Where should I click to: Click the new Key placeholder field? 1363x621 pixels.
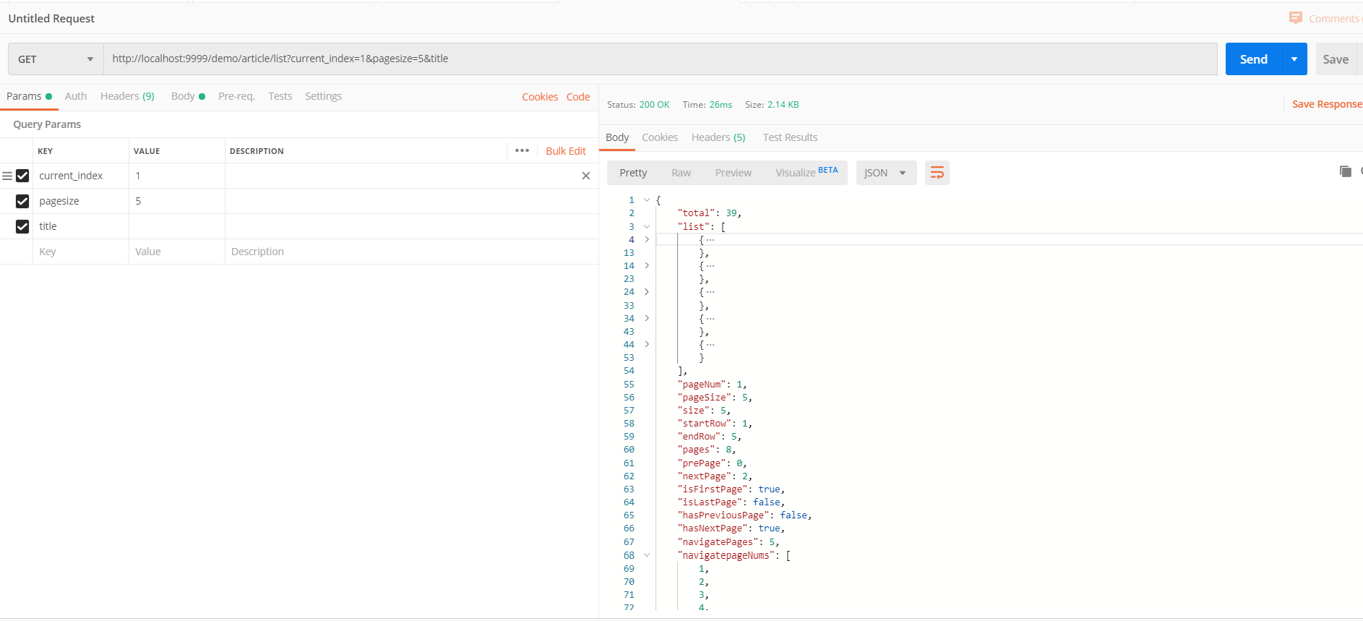pyautogui.click(x=81, y=252)
